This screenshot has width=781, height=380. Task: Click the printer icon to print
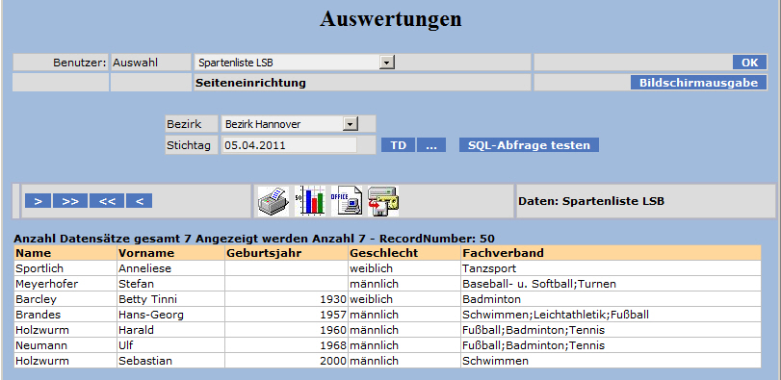click(x=273, y=201)
